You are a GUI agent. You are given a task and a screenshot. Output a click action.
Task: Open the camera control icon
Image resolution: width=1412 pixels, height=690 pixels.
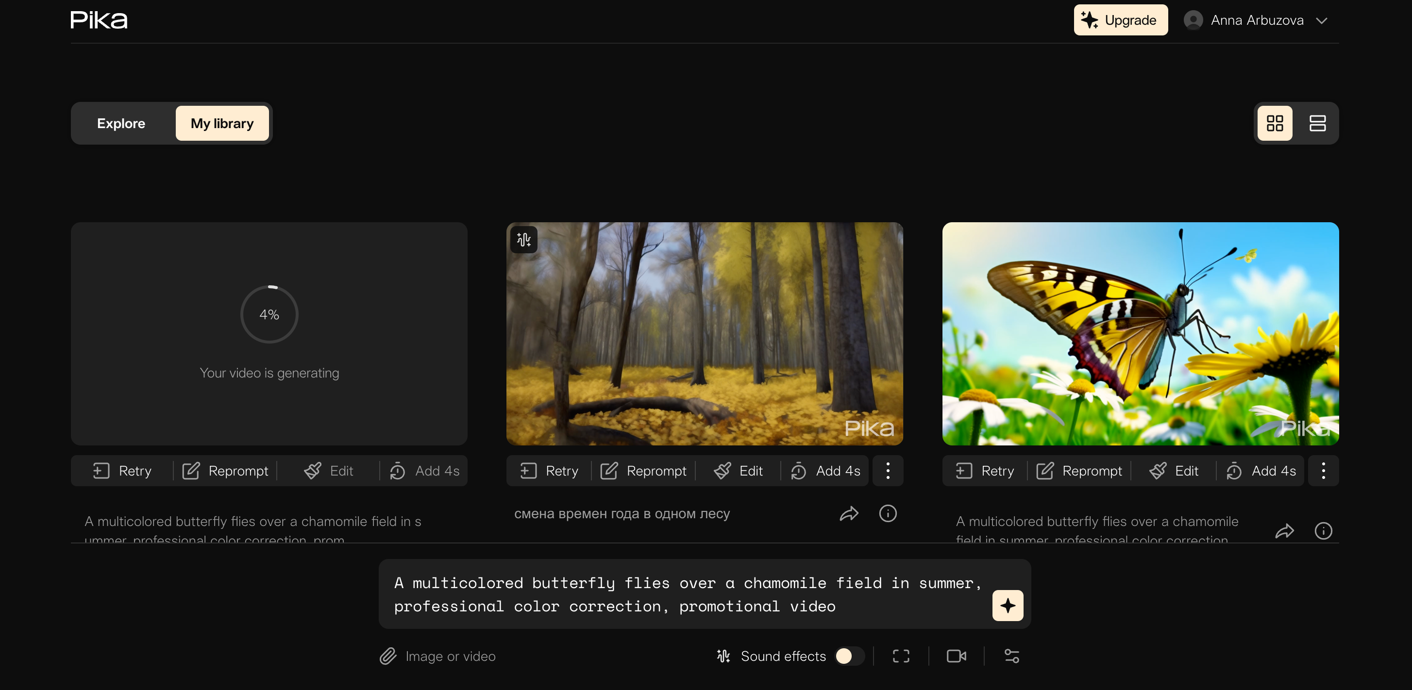click(x=956, y=656)
